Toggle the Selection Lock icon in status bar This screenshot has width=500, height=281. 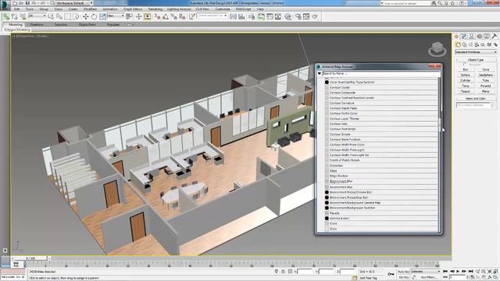[x=283, y=272]
